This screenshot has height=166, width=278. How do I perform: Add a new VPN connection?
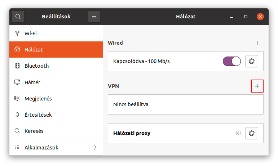[257, 86]
